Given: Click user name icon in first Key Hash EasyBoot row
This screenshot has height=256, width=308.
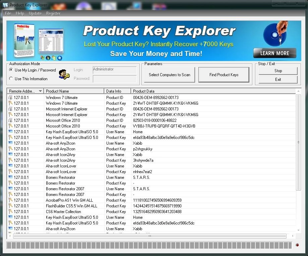Looking at the screenshot, I should pos(10,132).
